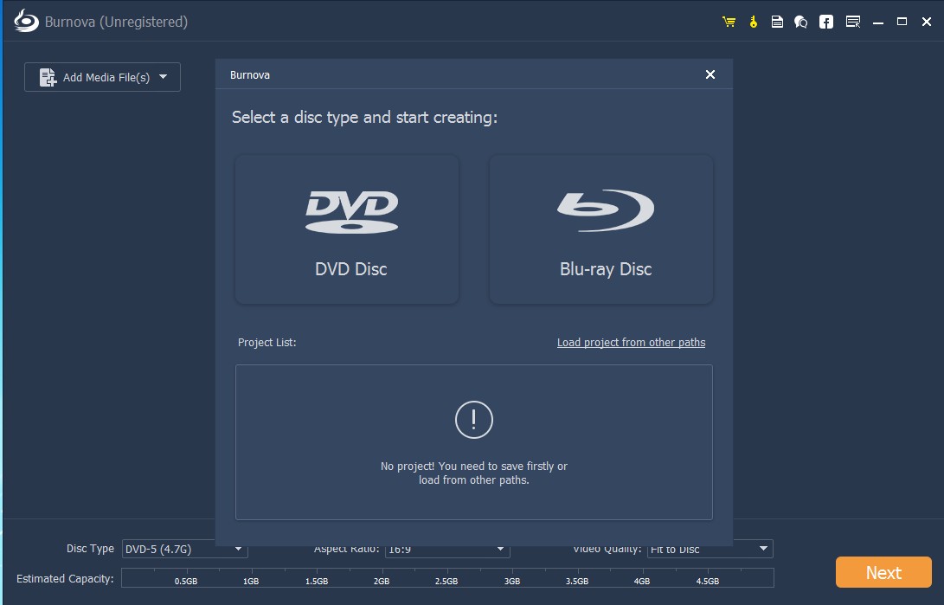Click the save project document icon
Screen dimensions: 944x605
(x=777, y=22)
